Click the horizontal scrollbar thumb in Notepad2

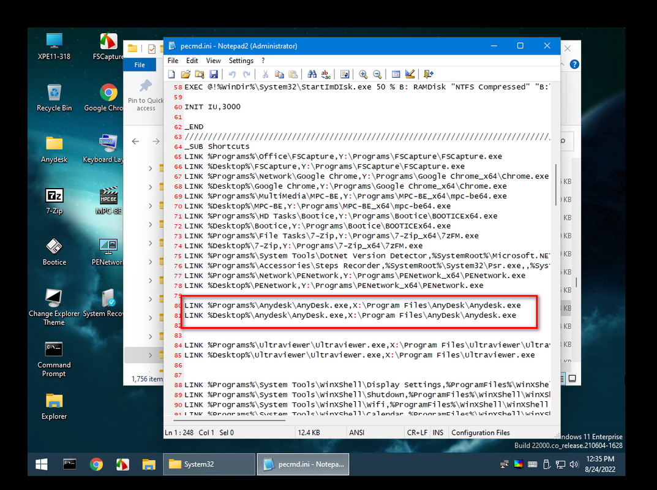pos(229,420)
